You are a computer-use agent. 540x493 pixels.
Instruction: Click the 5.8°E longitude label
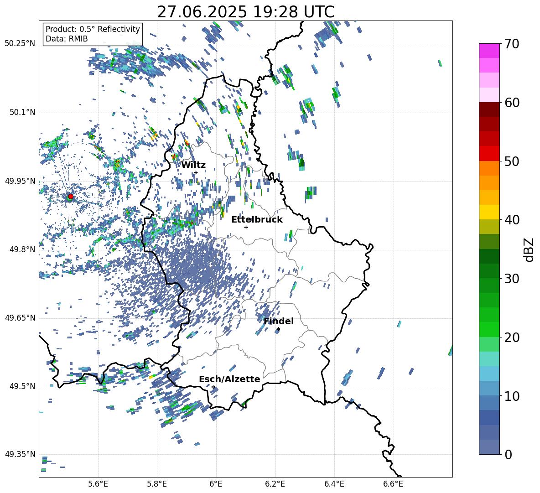[157, 484]
